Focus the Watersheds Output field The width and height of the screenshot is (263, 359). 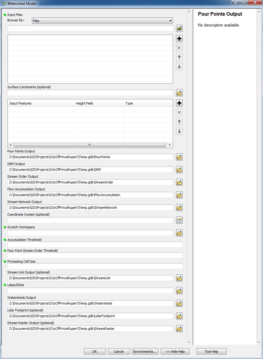[90, 303]
